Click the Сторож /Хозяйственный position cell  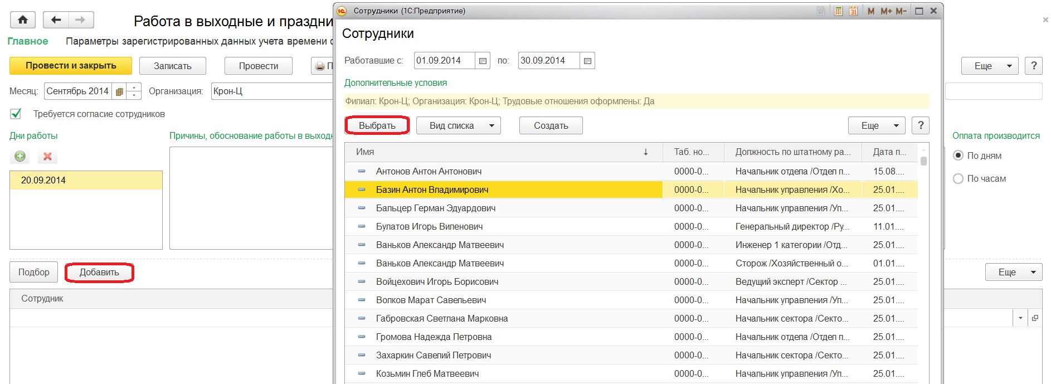click(793, 264)
